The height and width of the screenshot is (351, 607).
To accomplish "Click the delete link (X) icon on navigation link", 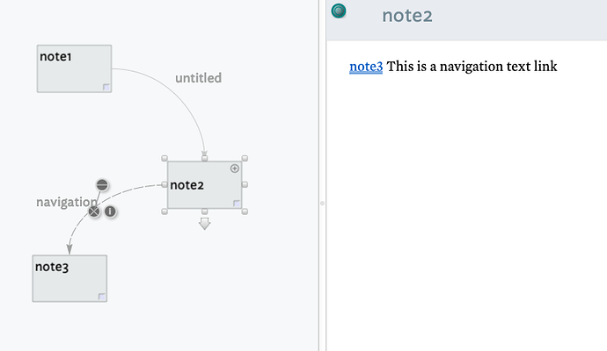I will [x=94, y=211].
